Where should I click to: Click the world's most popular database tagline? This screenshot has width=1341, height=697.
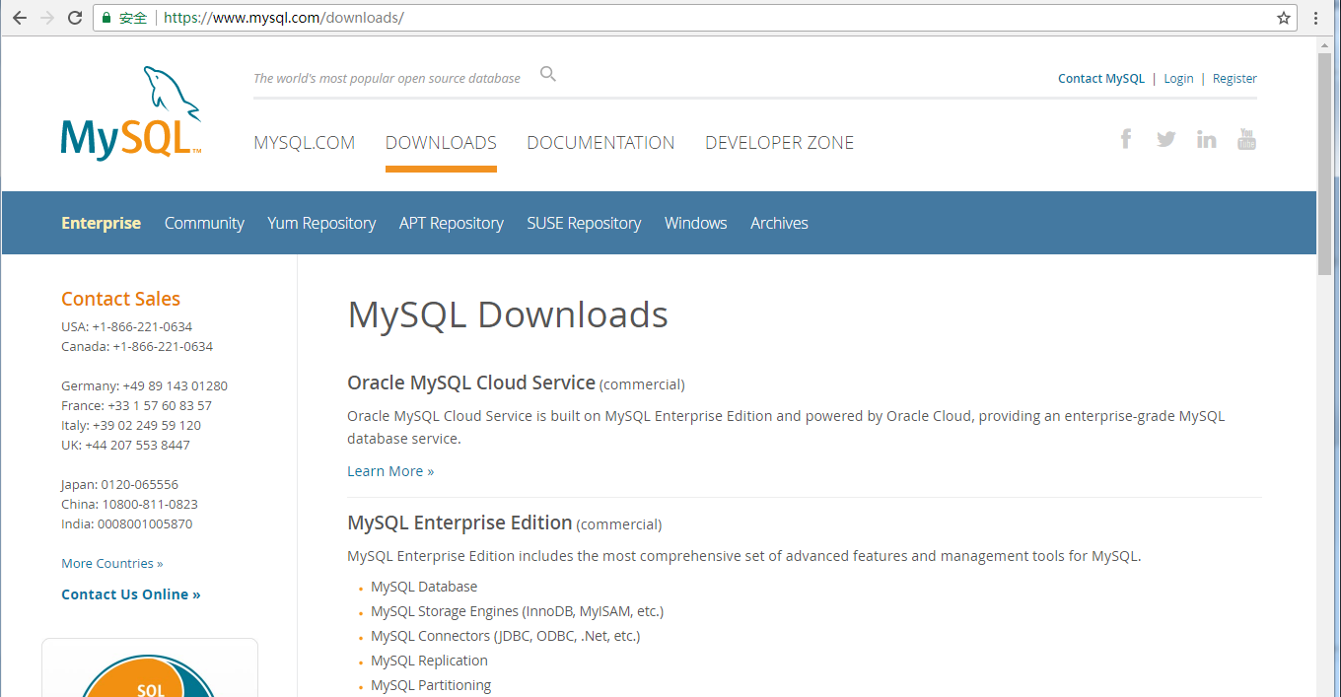tap(387, 78)
